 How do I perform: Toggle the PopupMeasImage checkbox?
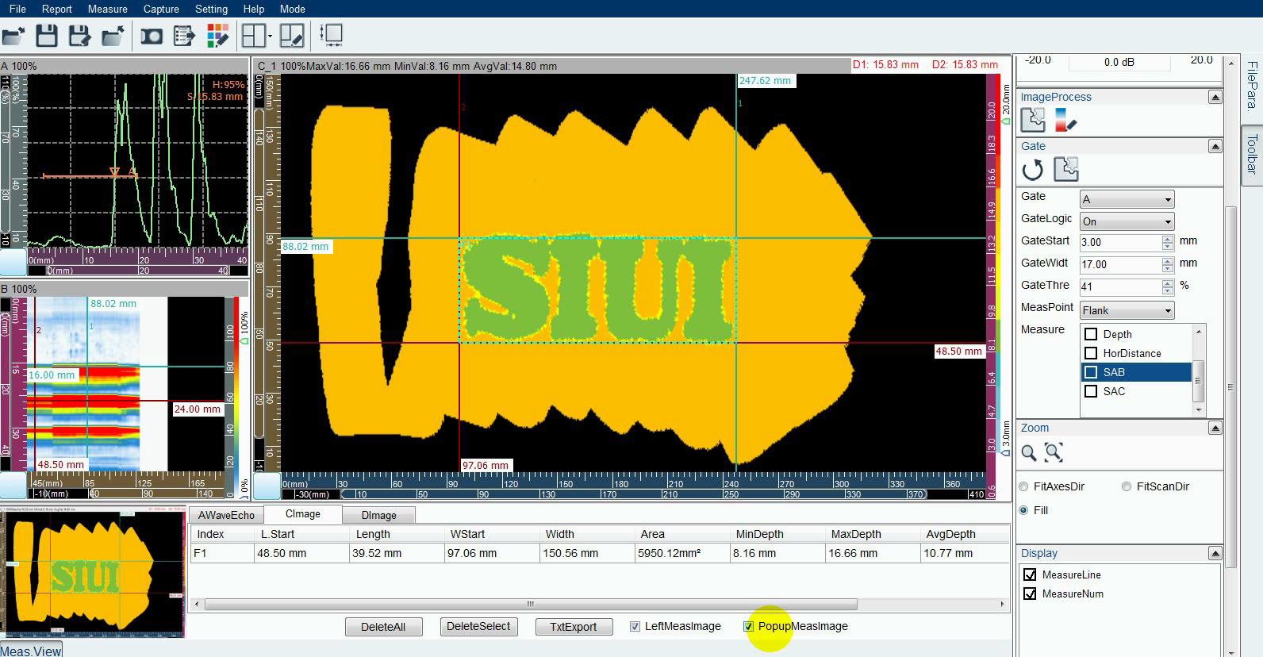coord(748,627)
